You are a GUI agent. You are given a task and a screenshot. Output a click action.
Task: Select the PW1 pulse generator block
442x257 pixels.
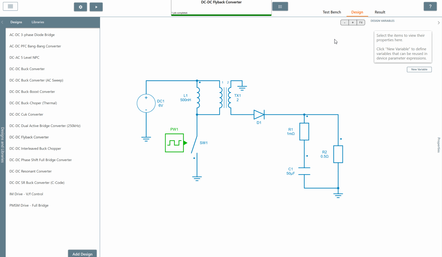[x=174, y=143]
